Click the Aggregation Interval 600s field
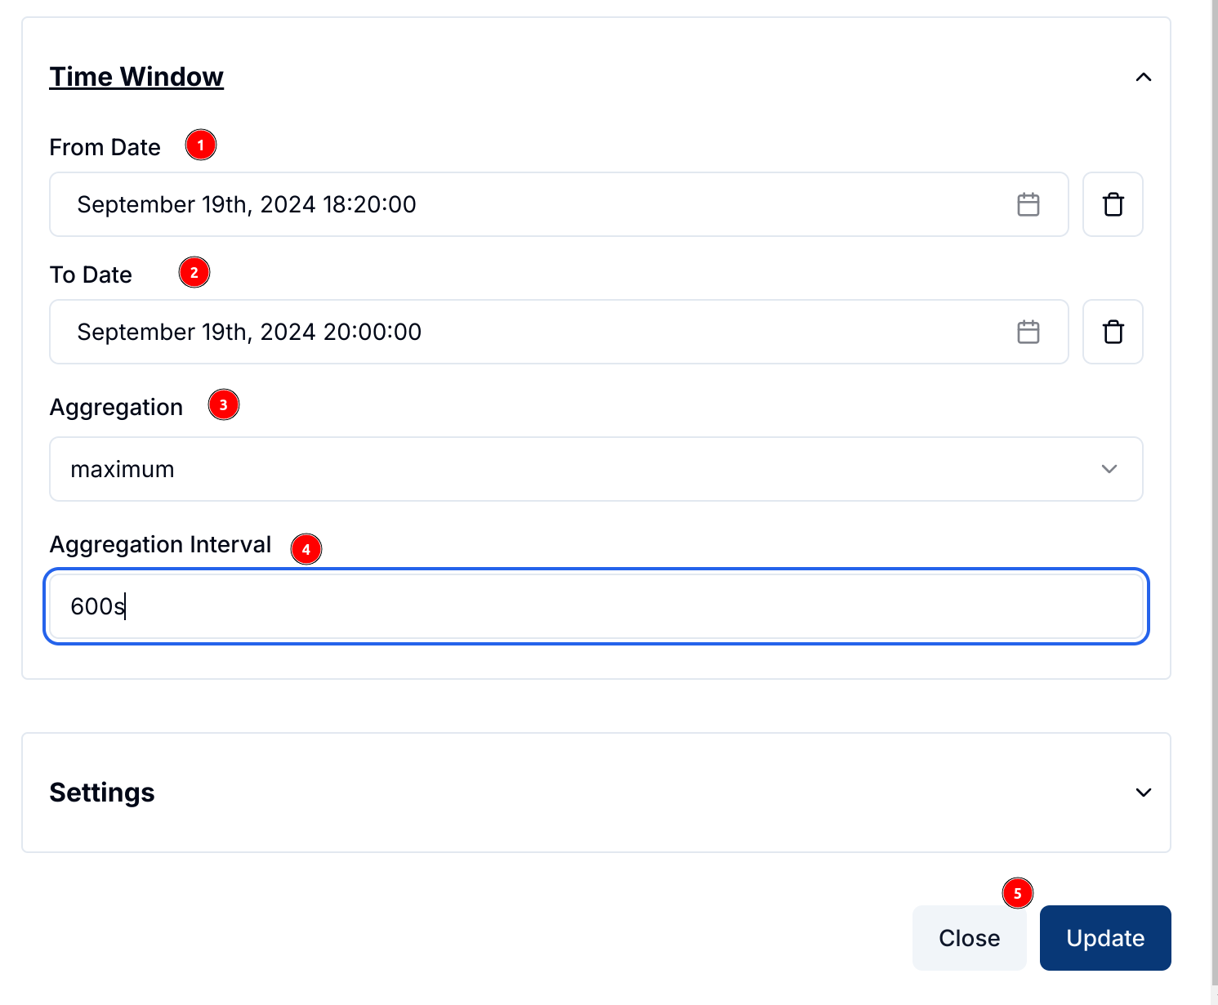 (x=596, y=606)
